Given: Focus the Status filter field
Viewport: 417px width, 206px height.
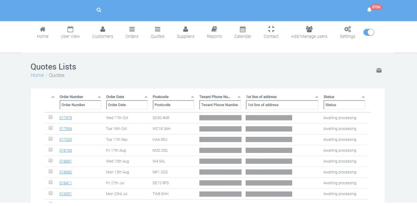Looking at the screenshot, I should point(344,105).
